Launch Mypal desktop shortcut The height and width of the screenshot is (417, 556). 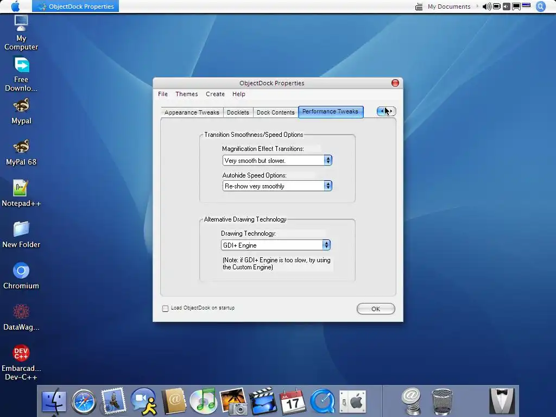click(x=21, y=111)
